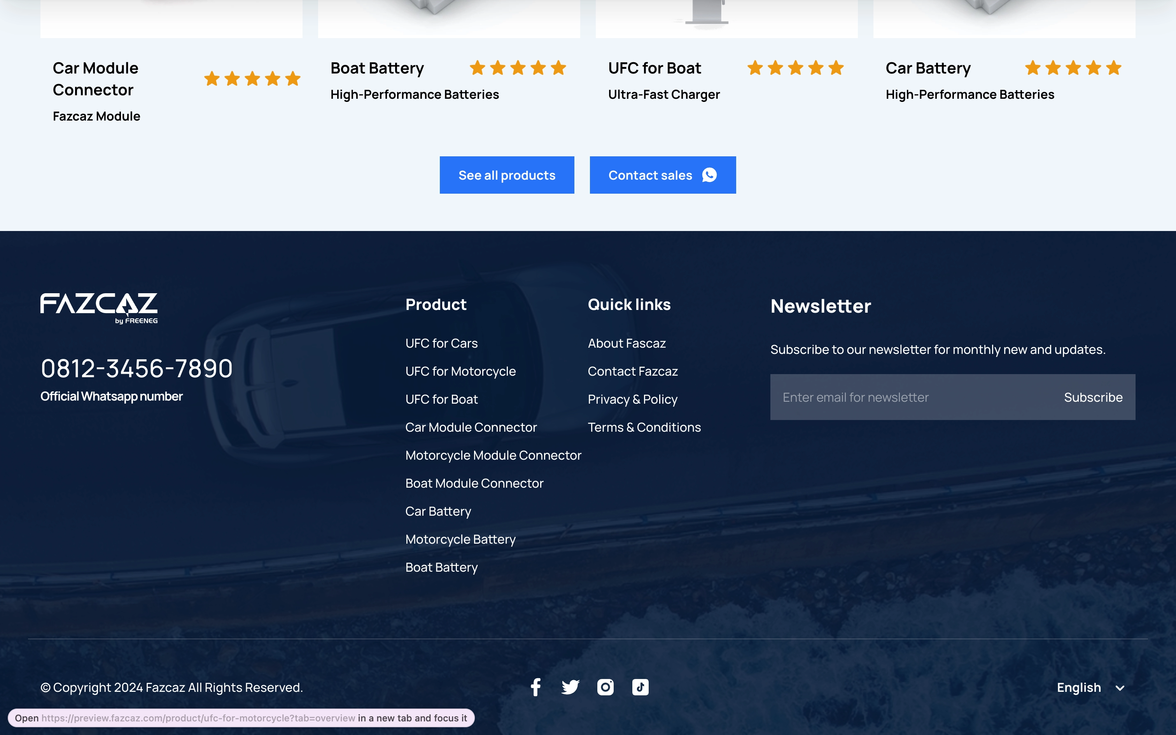Click the Car Module Connector star rating
The width and height of the screenshot is (1176, 735).
252,78
